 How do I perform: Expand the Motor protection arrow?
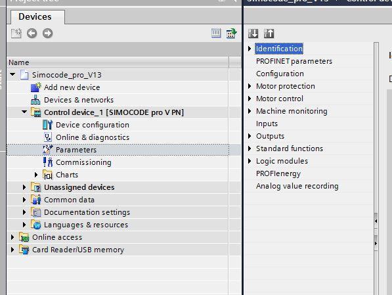point(250,86)
